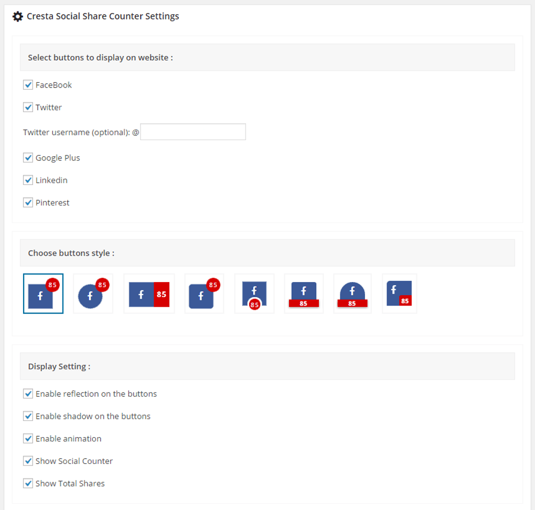Pick the arched button style with count bar

(352, 294)
